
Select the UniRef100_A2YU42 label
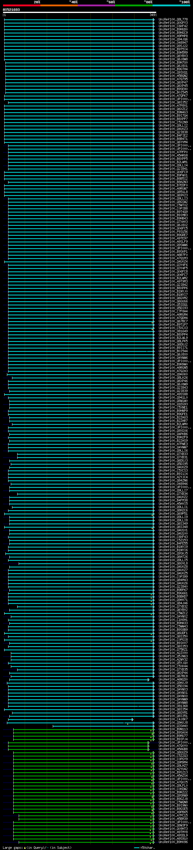[x=173, y=769]
